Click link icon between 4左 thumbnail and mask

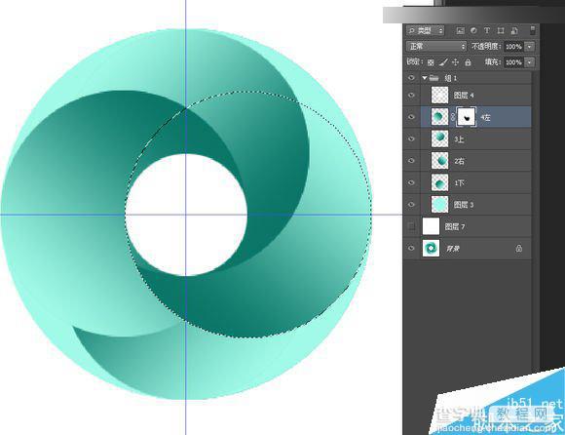[x=453, y=117]
